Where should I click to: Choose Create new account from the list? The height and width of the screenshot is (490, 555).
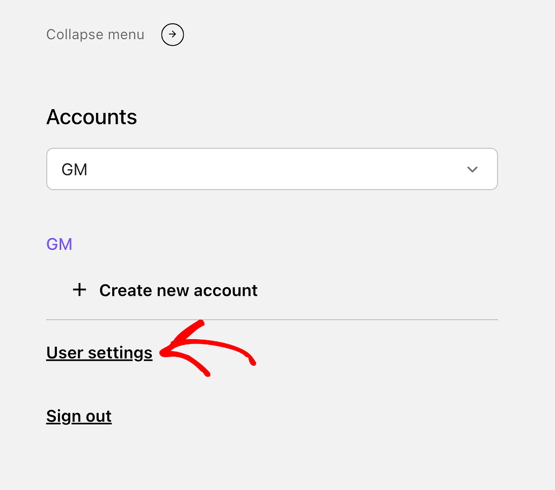pos(178,290)
